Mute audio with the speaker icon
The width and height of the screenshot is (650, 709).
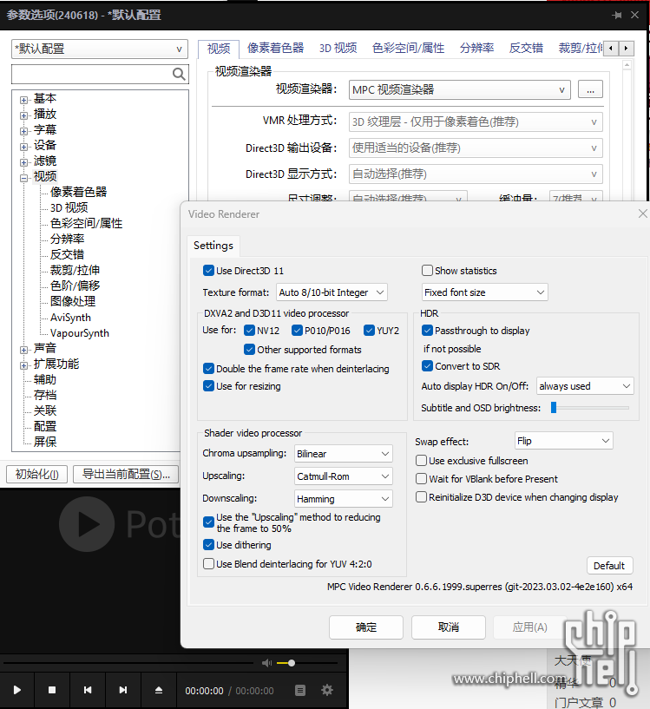click(267, 663)
